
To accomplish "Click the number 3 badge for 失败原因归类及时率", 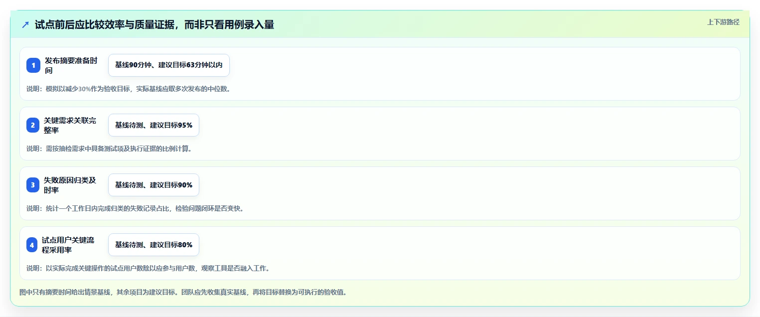I will (33, 185).
